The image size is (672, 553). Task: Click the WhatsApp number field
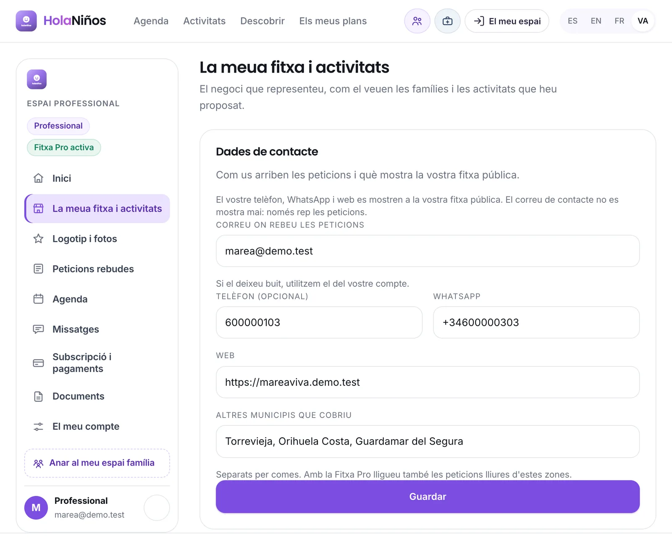pyautogui.click(x=536, y=322)
